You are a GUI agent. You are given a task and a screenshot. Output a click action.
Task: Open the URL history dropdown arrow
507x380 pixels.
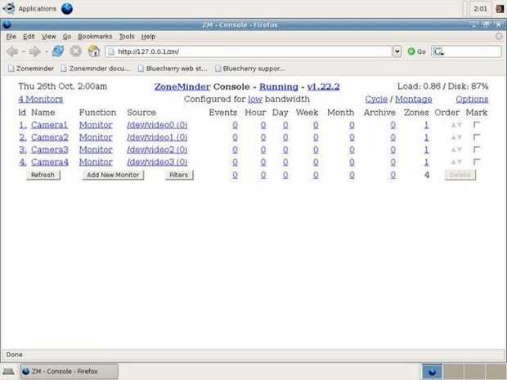397,51
